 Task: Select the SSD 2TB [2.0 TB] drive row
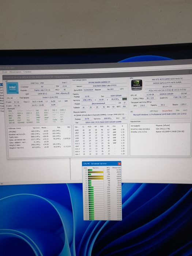coord(160,129)
